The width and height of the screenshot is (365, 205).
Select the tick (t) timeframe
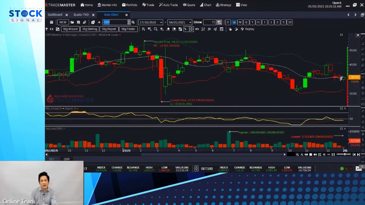[x=265, y=22]
